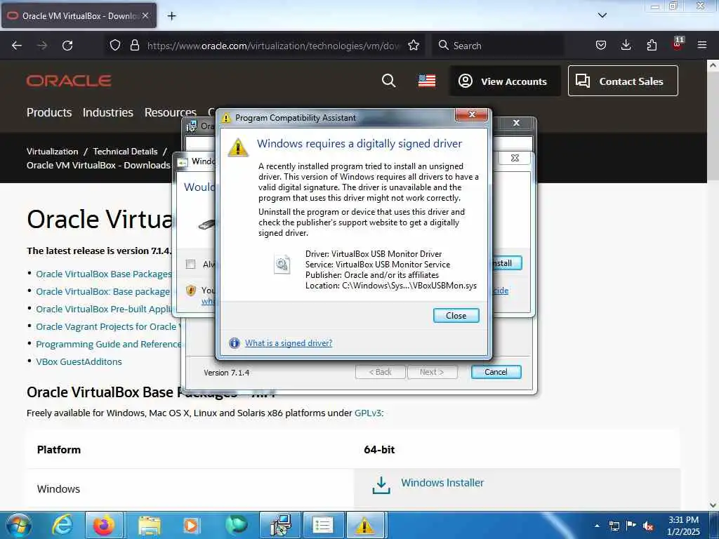Screen dimensions: 719x539
Task: Open the Industries menu
Action: pyautogui.click(x=107, y=112)
